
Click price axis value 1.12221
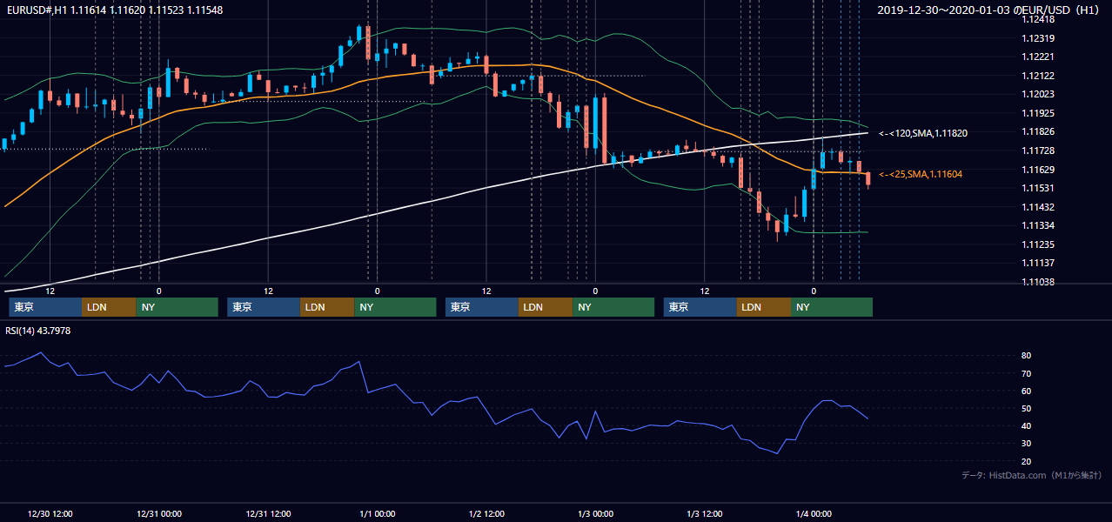click(1038, 57)
